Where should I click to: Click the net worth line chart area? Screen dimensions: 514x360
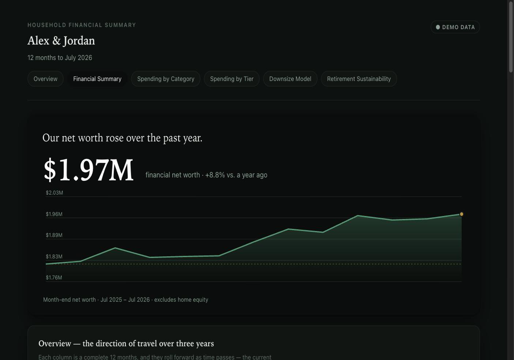click(x=254, y=239)
